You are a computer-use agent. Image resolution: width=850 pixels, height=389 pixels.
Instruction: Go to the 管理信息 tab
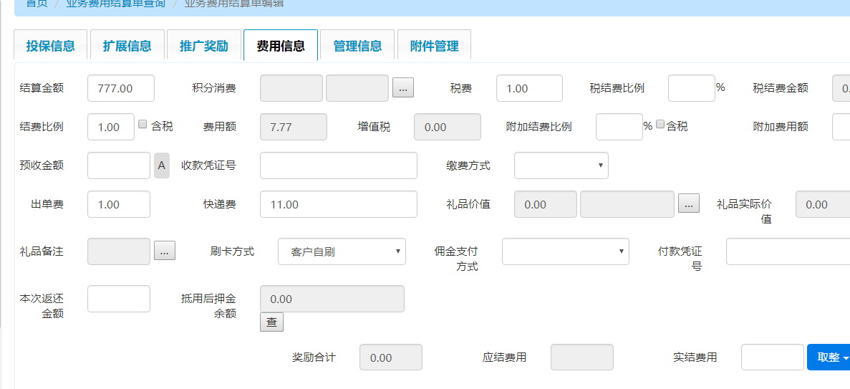point(357,46)
